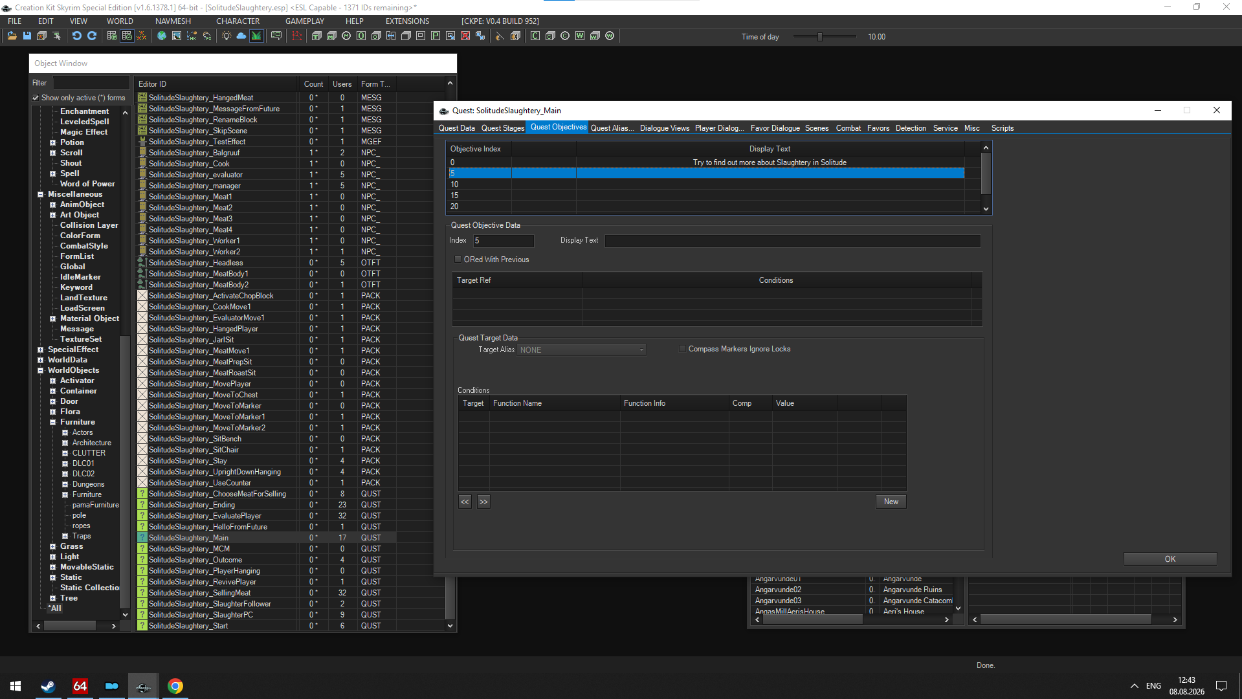Collapse the Miscellaneous tree node
This screenshot has height=699, width=1242.
pyautogui.click(x=41, y=194)
